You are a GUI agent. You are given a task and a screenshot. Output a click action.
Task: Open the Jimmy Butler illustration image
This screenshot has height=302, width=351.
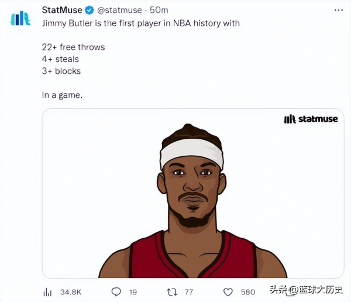pos(193,193)
